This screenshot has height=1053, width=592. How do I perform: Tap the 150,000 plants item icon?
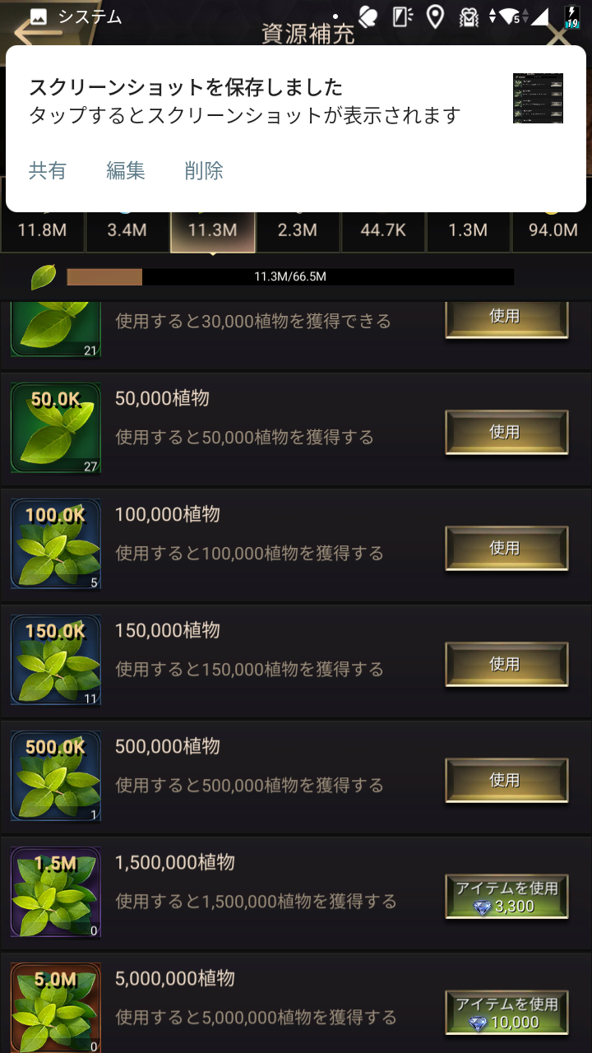pos(56,660)
